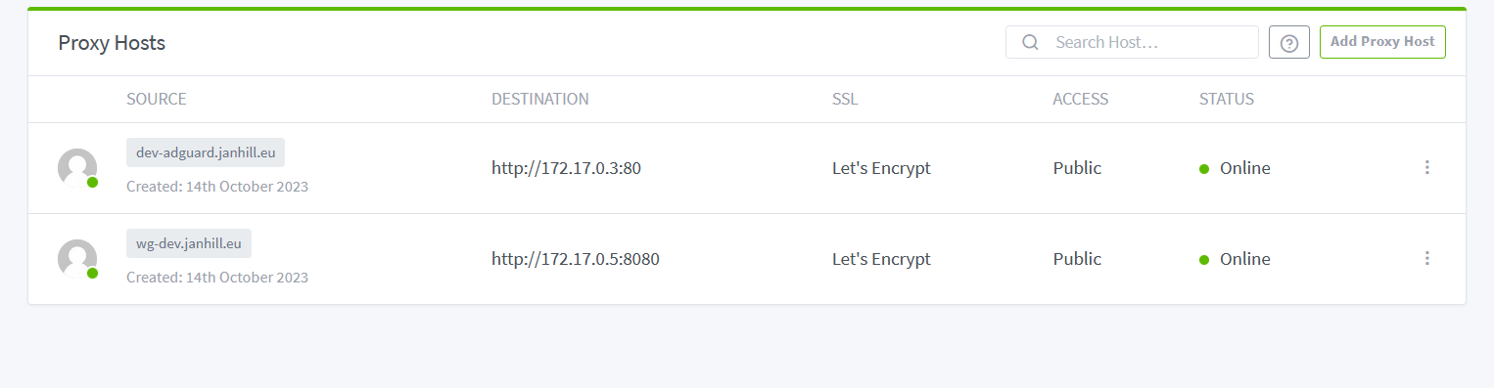The width and height of the screenshot is (1494, 388).
Task: Click avatar icon of dev-adguard.janhill.eu host
Action: (x=77, y=168)
